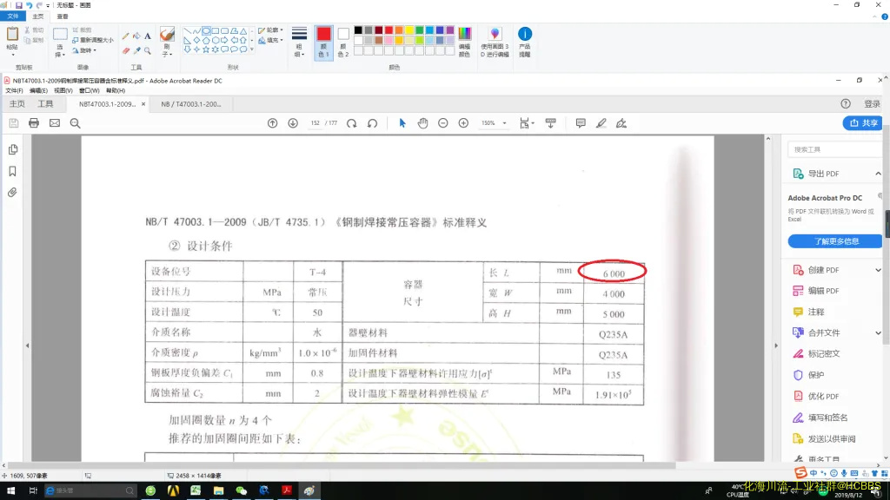
Task: Click the Acrobat search magnifier icon
Action: click(75, 123)
